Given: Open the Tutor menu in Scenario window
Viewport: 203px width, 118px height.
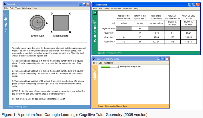Looking at the screenshot, I should point(18,8).
